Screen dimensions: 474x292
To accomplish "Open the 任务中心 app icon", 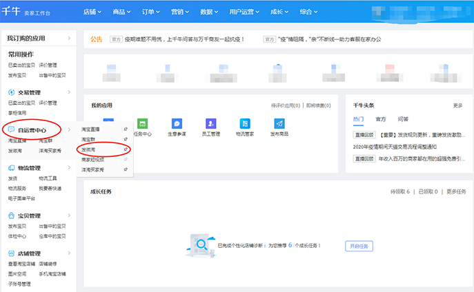I will [144, 123].
